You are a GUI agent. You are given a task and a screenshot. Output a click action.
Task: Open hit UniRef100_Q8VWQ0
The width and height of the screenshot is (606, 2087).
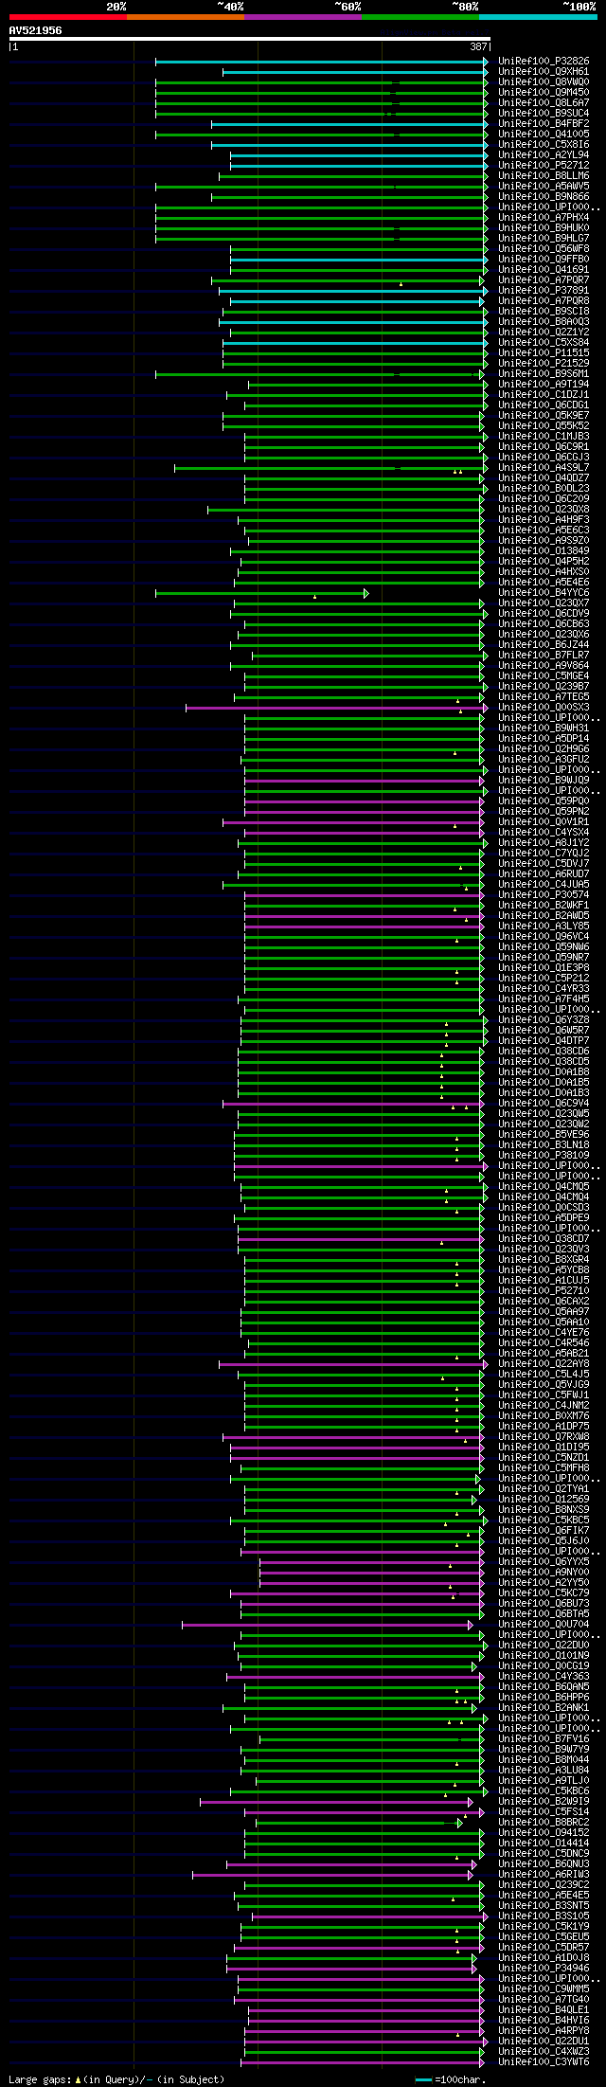coord(544,82)
